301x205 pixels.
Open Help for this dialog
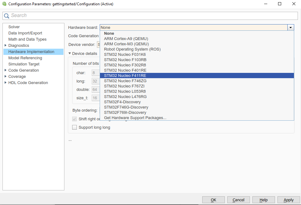264,200
